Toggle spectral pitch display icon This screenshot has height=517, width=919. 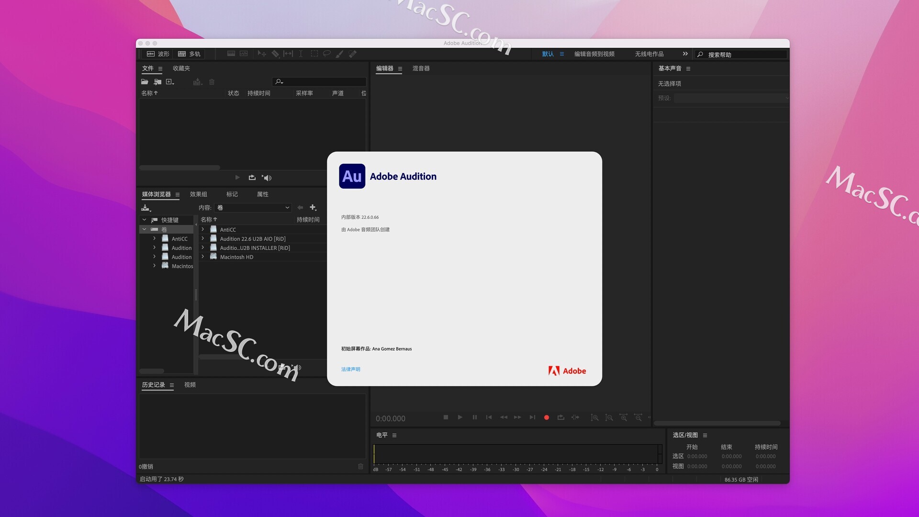click(x=244, y=54)
